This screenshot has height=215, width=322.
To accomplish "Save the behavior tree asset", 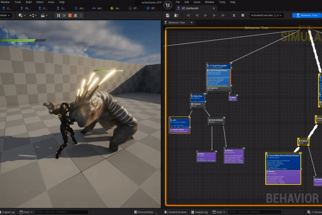I will pos(167,16).
